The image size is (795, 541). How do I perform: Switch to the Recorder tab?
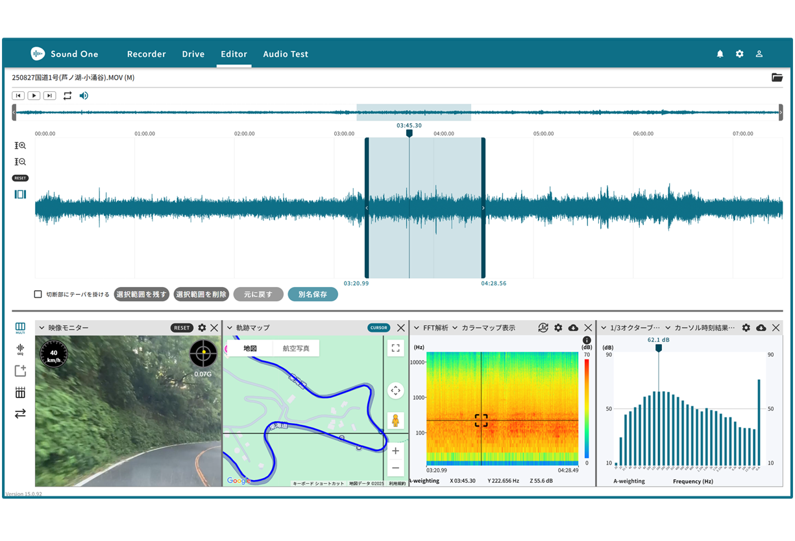146,54
